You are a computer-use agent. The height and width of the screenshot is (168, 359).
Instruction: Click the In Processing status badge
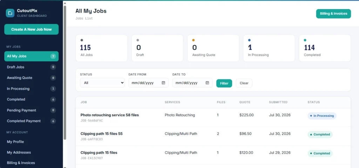[322, 116]
